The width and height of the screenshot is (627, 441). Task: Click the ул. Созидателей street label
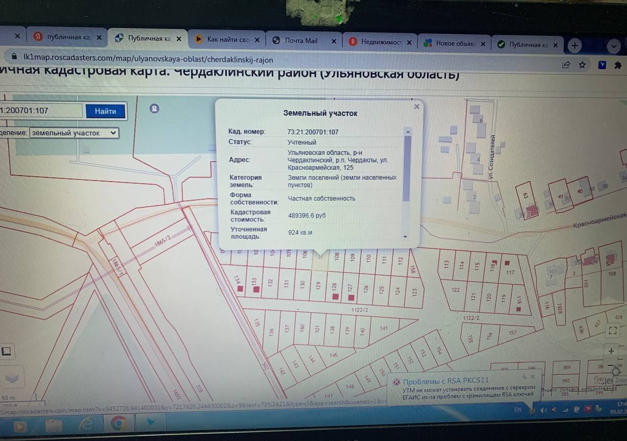[491, 156]
